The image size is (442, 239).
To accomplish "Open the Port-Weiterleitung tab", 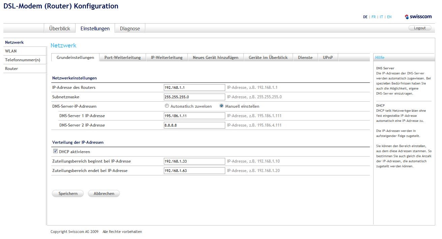I will pos(122,58).
